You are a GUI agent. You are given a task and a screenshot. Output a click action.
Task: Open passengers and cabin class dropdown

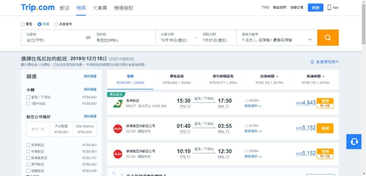277,38
